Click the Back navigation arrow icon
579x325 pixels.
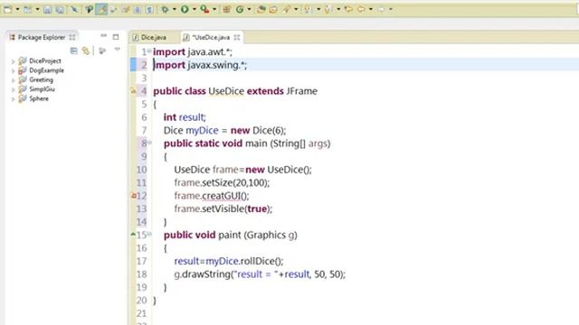click(x=361, y=9)
